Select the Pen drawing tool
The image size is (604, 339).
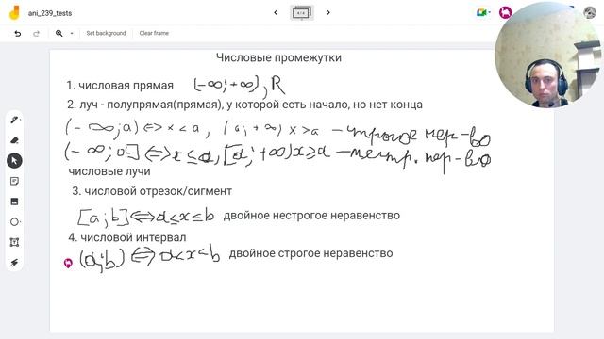click(x=14, y=120)
